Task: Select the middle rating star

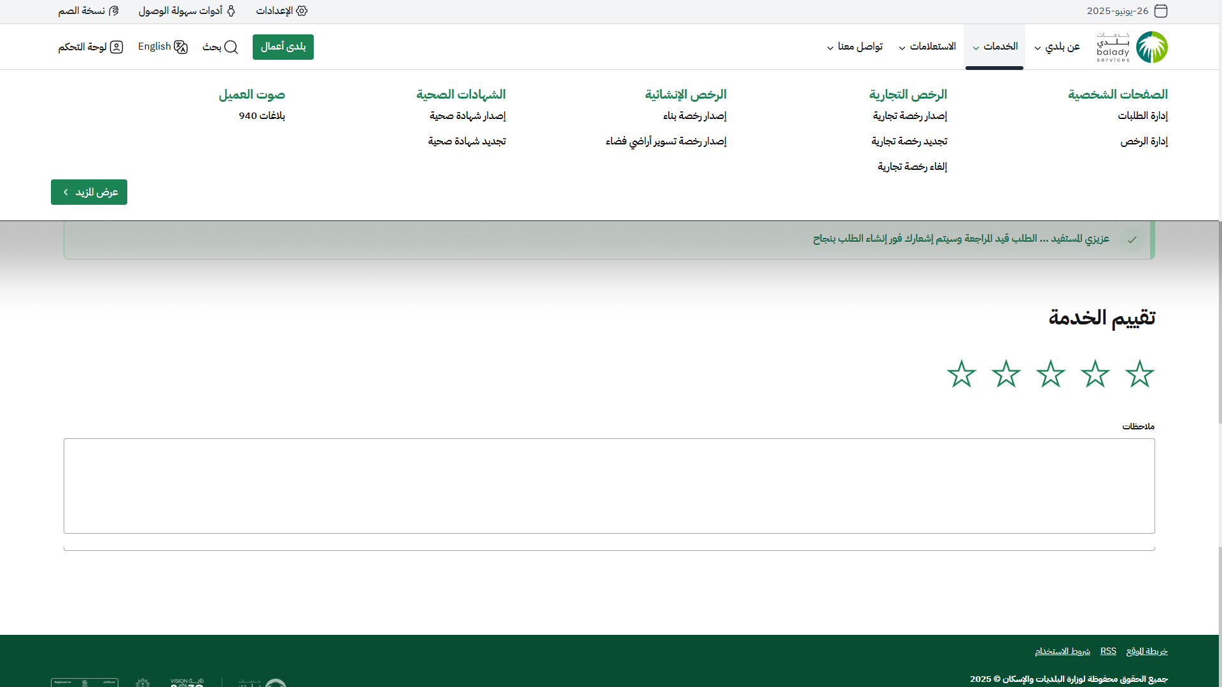Action: (x=1050, y=373)
